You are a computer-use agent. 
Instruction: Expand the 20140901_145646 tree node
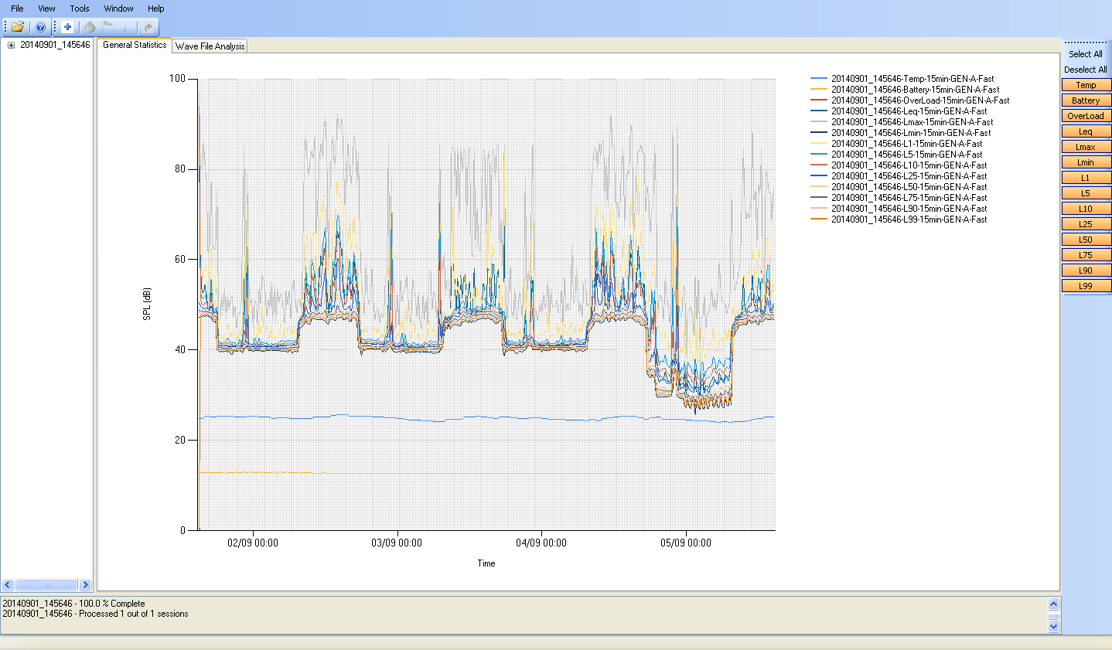(11, 45)
